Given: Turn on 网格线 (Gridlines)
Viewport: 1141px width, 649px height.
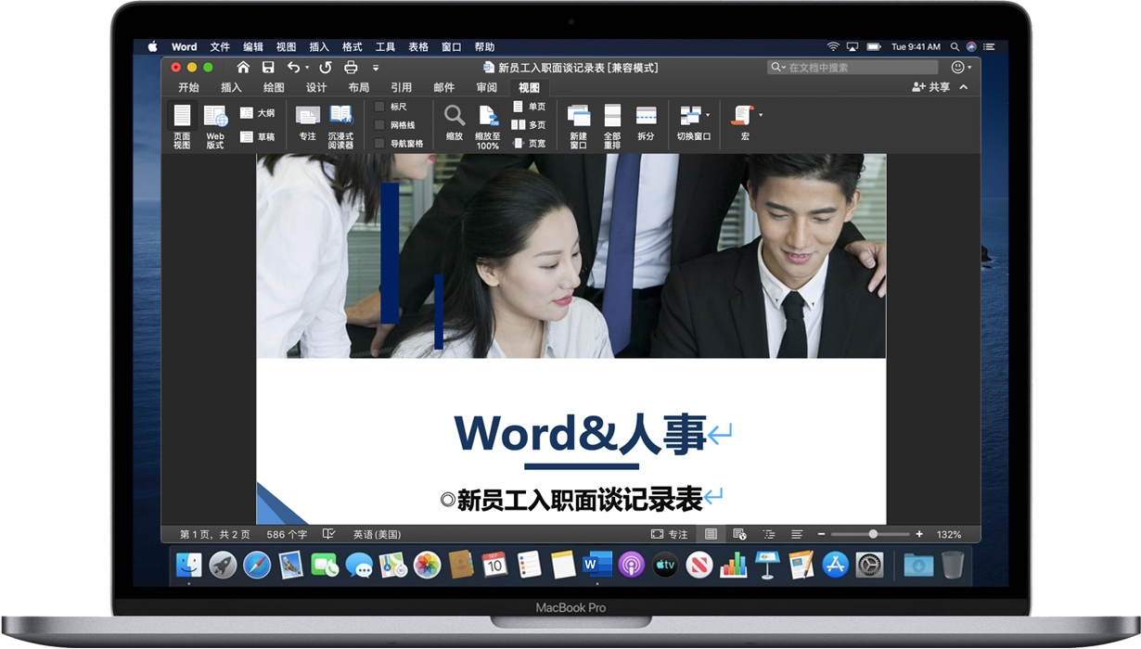Looking at the screenshot, I should click(378, 124).
